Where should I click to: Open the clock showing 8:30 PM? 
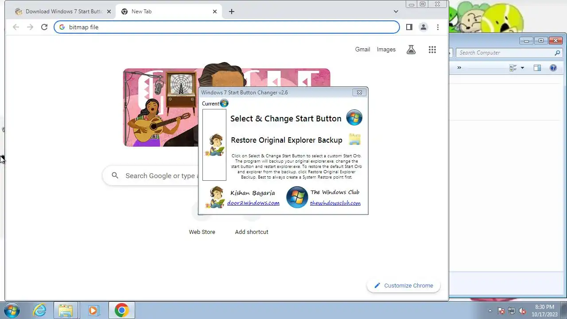click(544, 310)
